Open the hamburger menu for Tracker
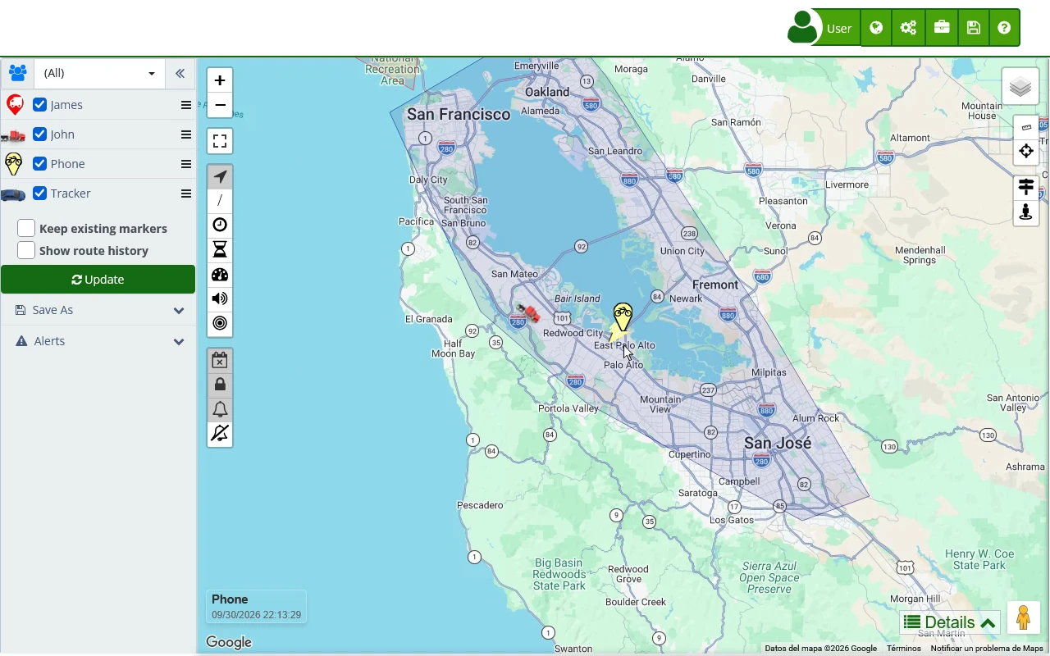The height and width of the screenshot is (656, 1050). click(x=186, y=194)
